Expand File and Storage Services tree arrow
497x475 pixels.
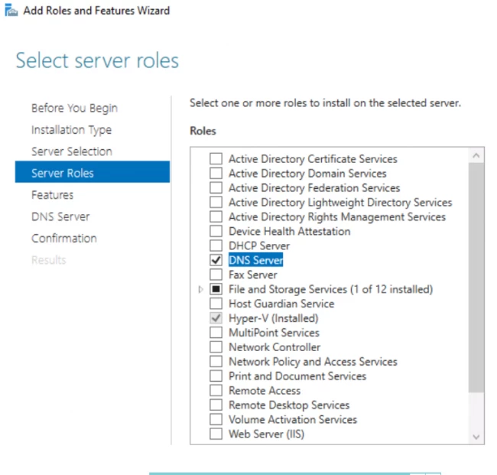pos(200,289)
